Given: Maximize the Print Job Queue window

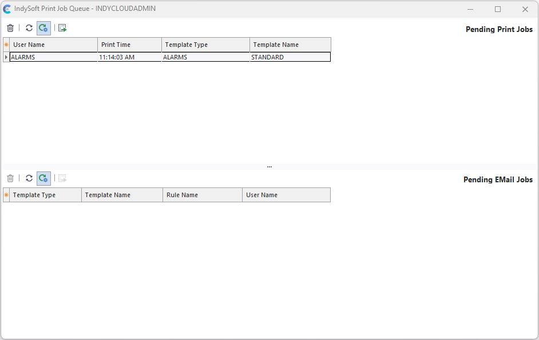Looking at the screenshot, I should [498, 9].
